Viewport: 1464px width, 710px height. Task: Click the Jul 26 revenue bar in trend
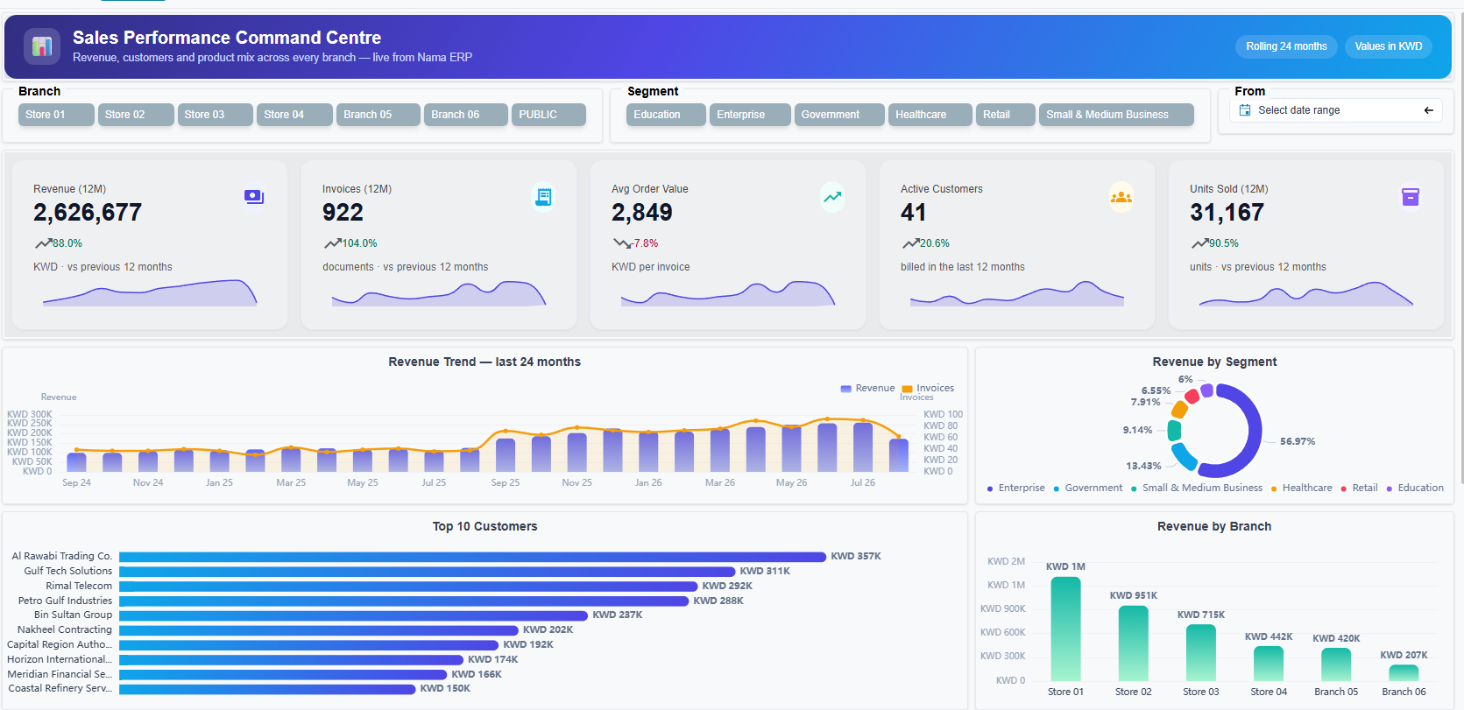pos(863,447)
